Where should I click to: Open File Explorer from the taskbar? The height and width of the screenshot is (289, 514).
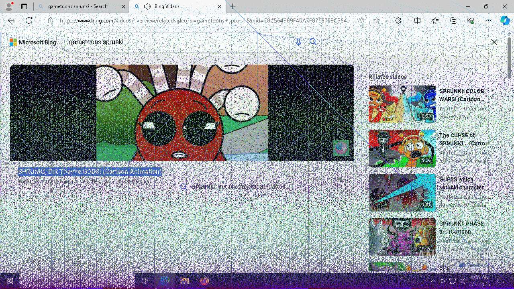click(x=184, y=281)
